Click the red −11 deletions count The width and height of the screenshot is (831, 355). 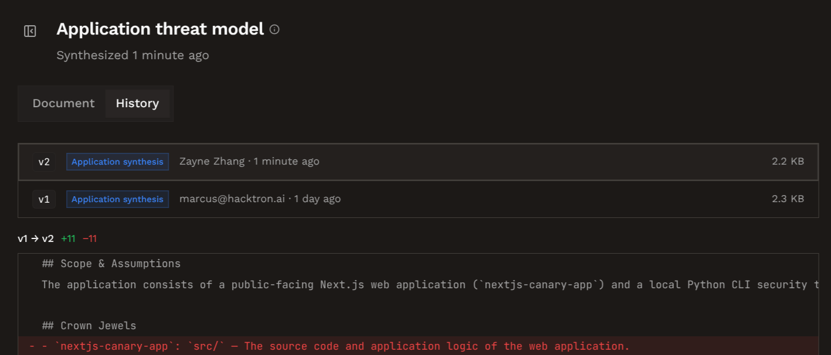90,238
